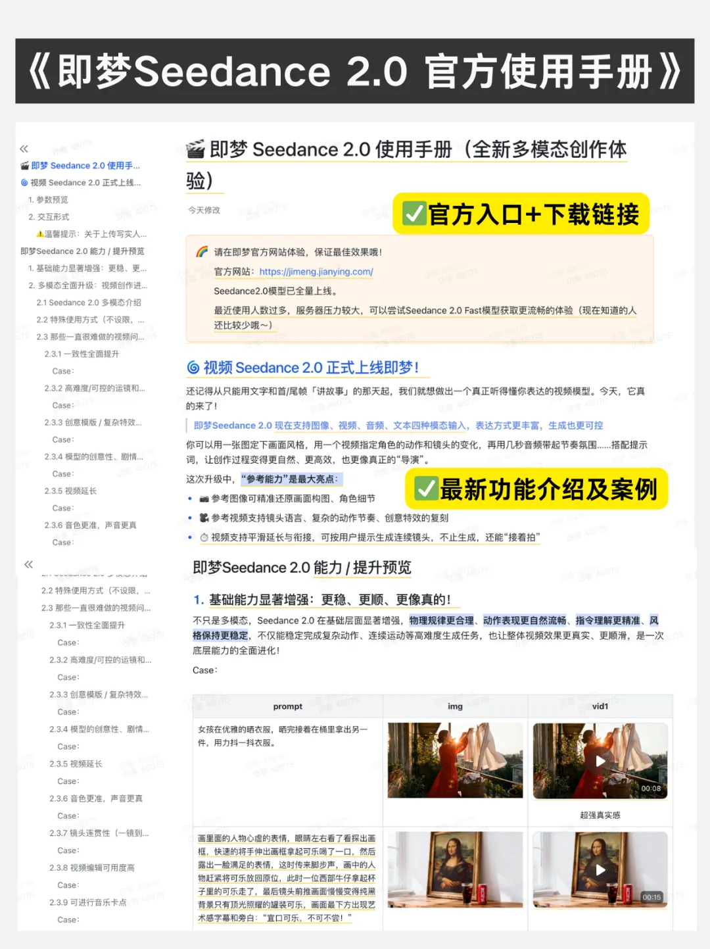This screenshot has height=949, width=710.
Task: Click the video camera icon before 参考视频支持
Action: tap(204, 518)
